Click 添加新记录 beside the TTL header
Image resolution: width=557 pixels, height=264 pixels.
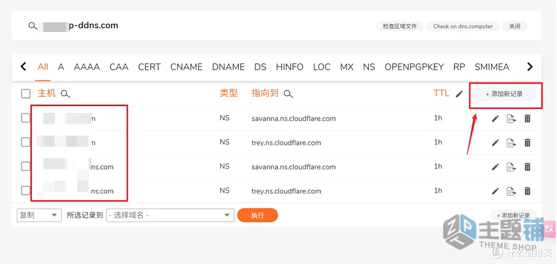click(504, 94)
